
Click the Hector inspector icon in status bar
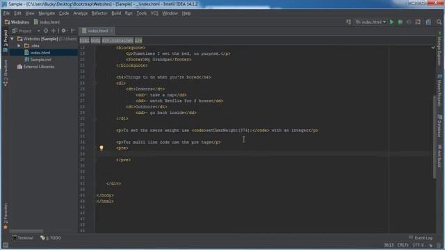[439, 245]
